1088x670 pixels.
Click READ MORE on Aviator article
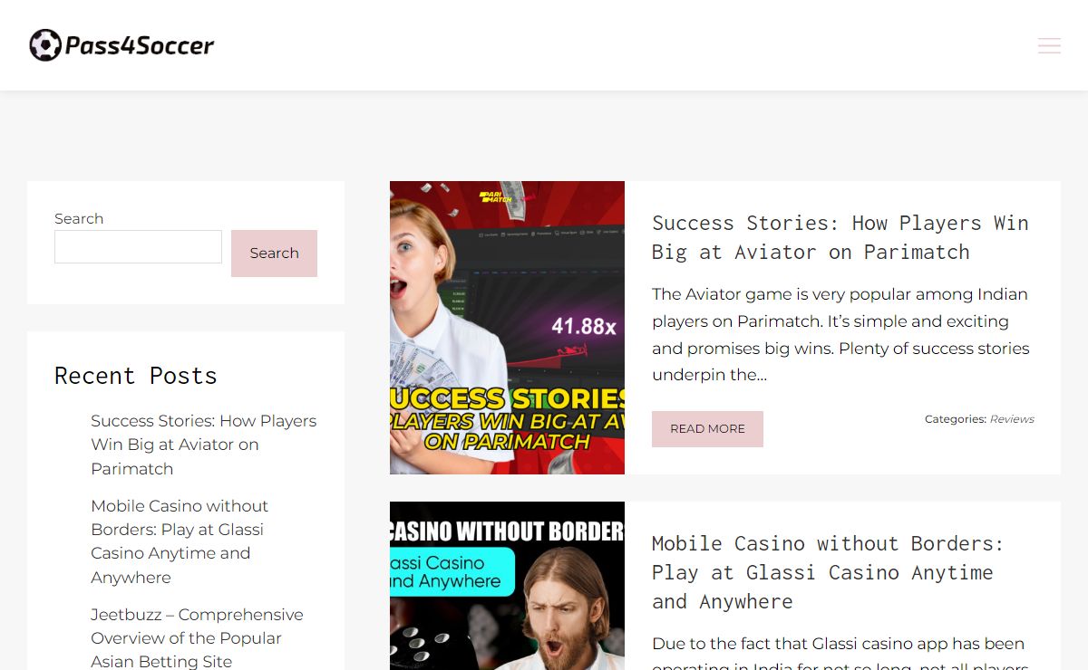coord(707,429)
